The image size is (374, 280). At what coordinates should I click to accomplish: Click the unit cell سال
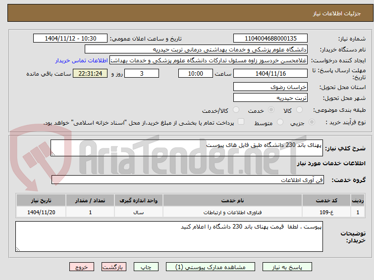(139, 212)
